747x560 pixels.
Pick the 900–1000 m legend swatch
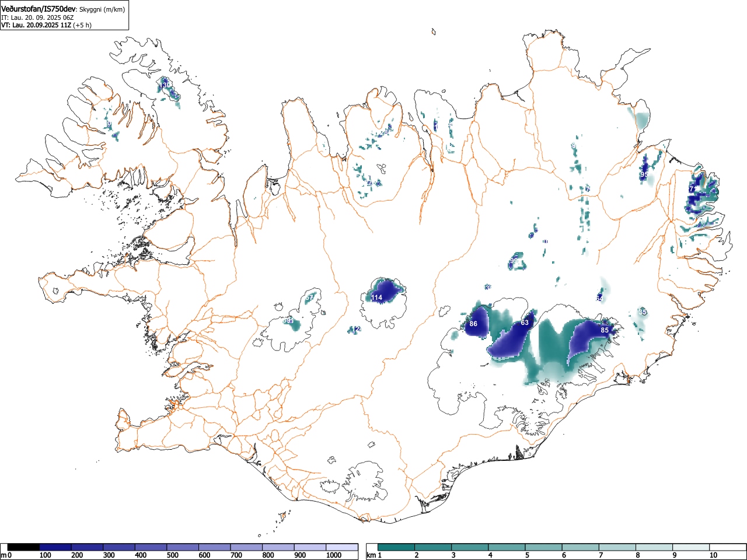pyautogui.click(x=310, y=547)
